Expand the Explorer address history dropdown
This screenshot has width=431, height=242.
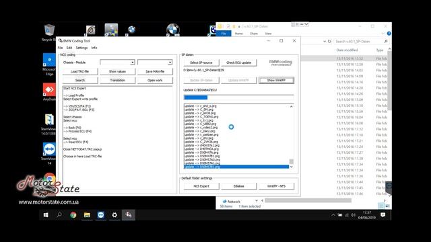pos(325,42)
